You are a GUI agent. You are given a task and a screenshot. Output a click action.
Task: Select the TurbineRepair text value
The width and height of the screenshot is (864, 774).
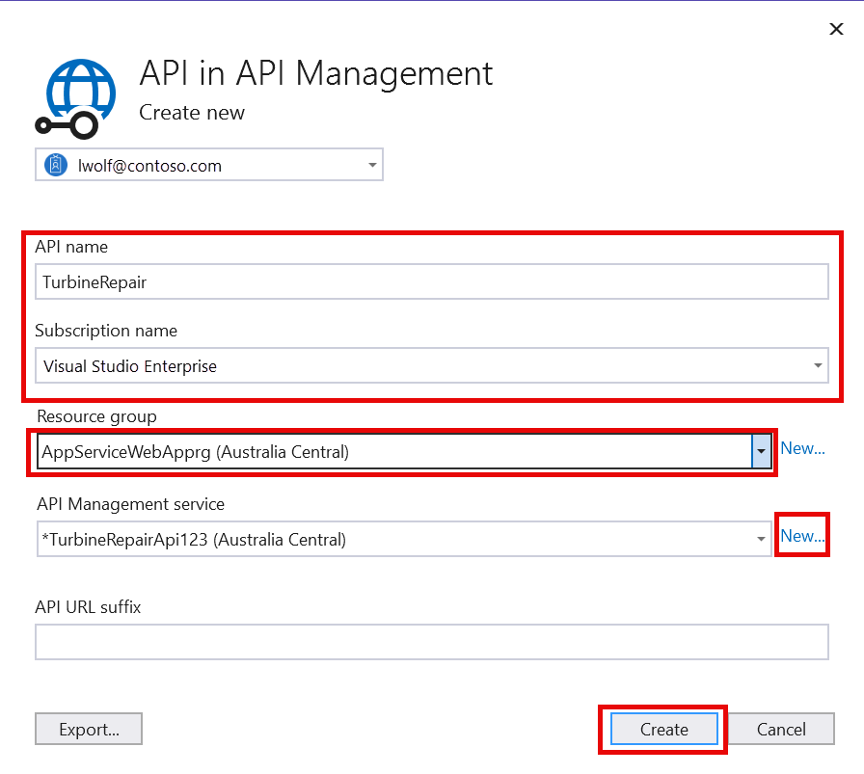click(x=96, y=281)
